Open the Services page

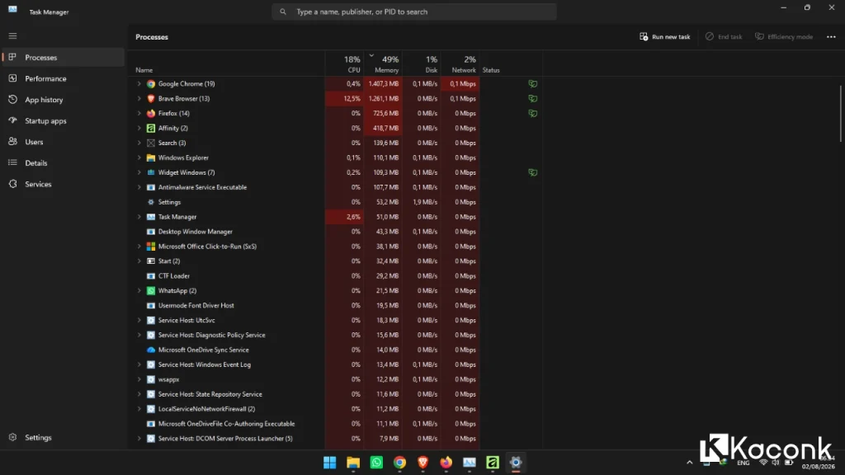(x=63, y=184)
